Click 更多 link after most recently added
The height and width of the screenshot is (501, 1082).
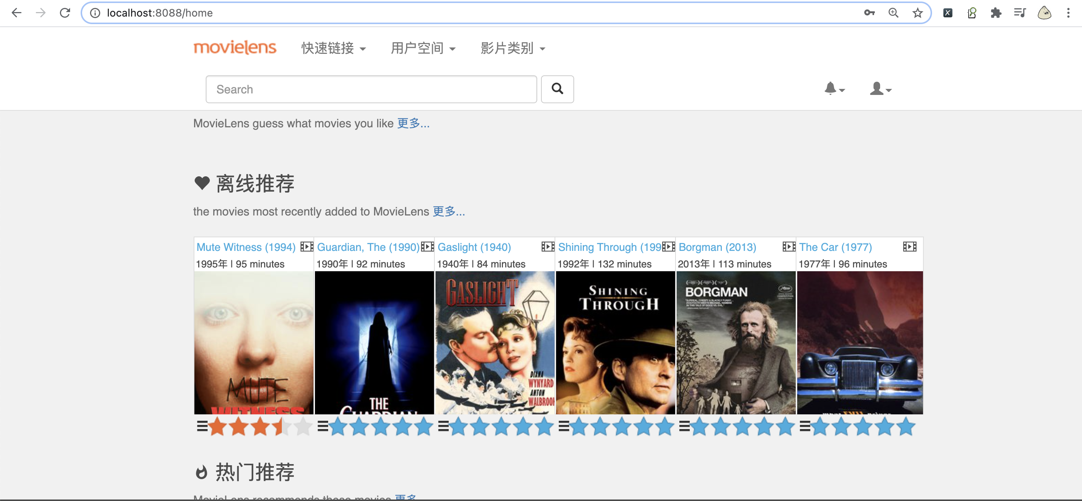point(449,211)
